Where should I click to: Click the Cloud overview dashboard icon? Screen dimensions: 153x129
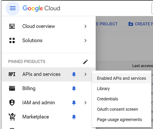coord(12,26)
